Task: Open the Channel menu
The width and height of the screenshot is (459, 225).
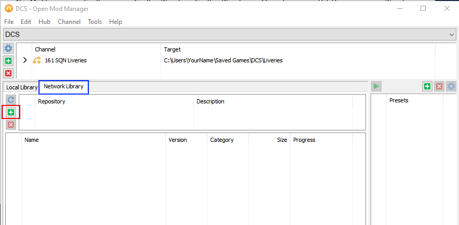Action: coord(69,22)
